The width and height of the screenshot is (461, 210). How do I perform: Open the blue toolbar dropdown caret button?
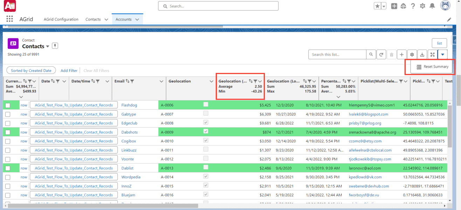(x=443, y=54)
